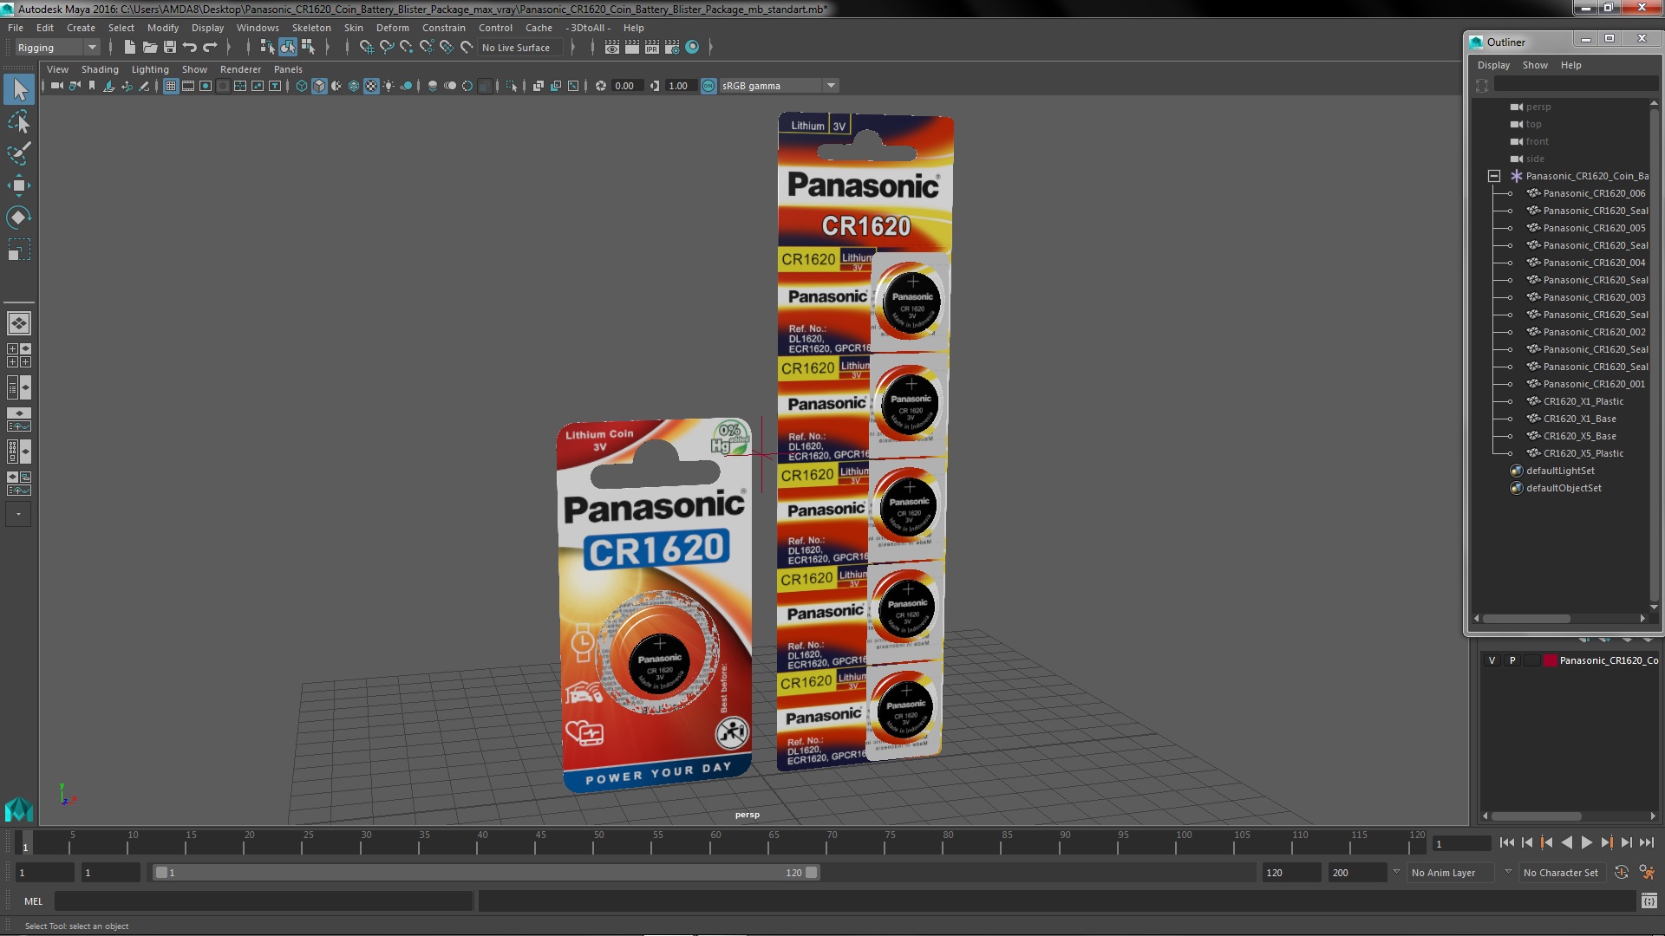This screenshot has height=936, width=1665.
Task: Open Render Settings icon
Action: coord(672,48)
